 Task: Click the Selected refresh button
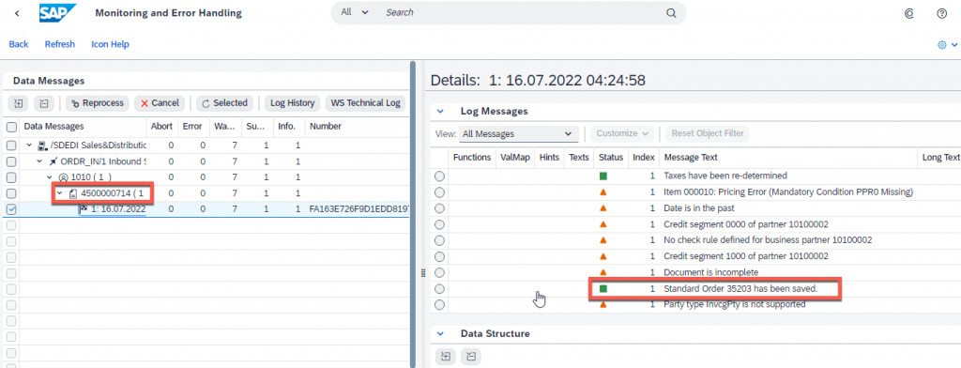coord(225,103)
